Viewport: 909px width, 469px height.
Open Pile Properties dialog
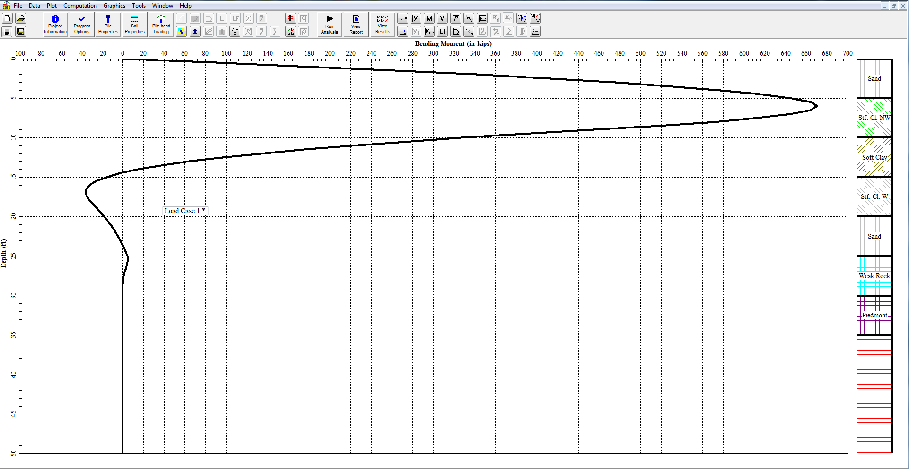pos(108,24)
